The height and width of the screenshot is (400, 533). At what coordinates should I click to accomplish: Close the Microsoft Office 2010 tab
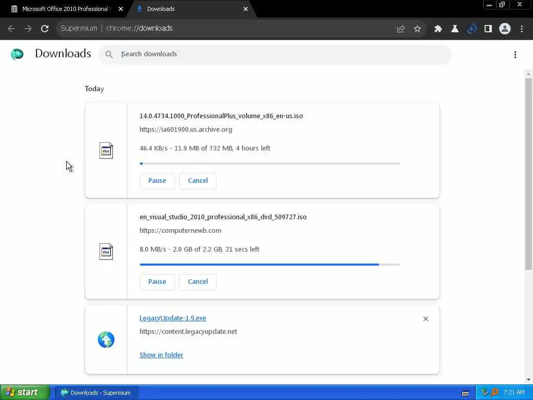pos(121,9)
